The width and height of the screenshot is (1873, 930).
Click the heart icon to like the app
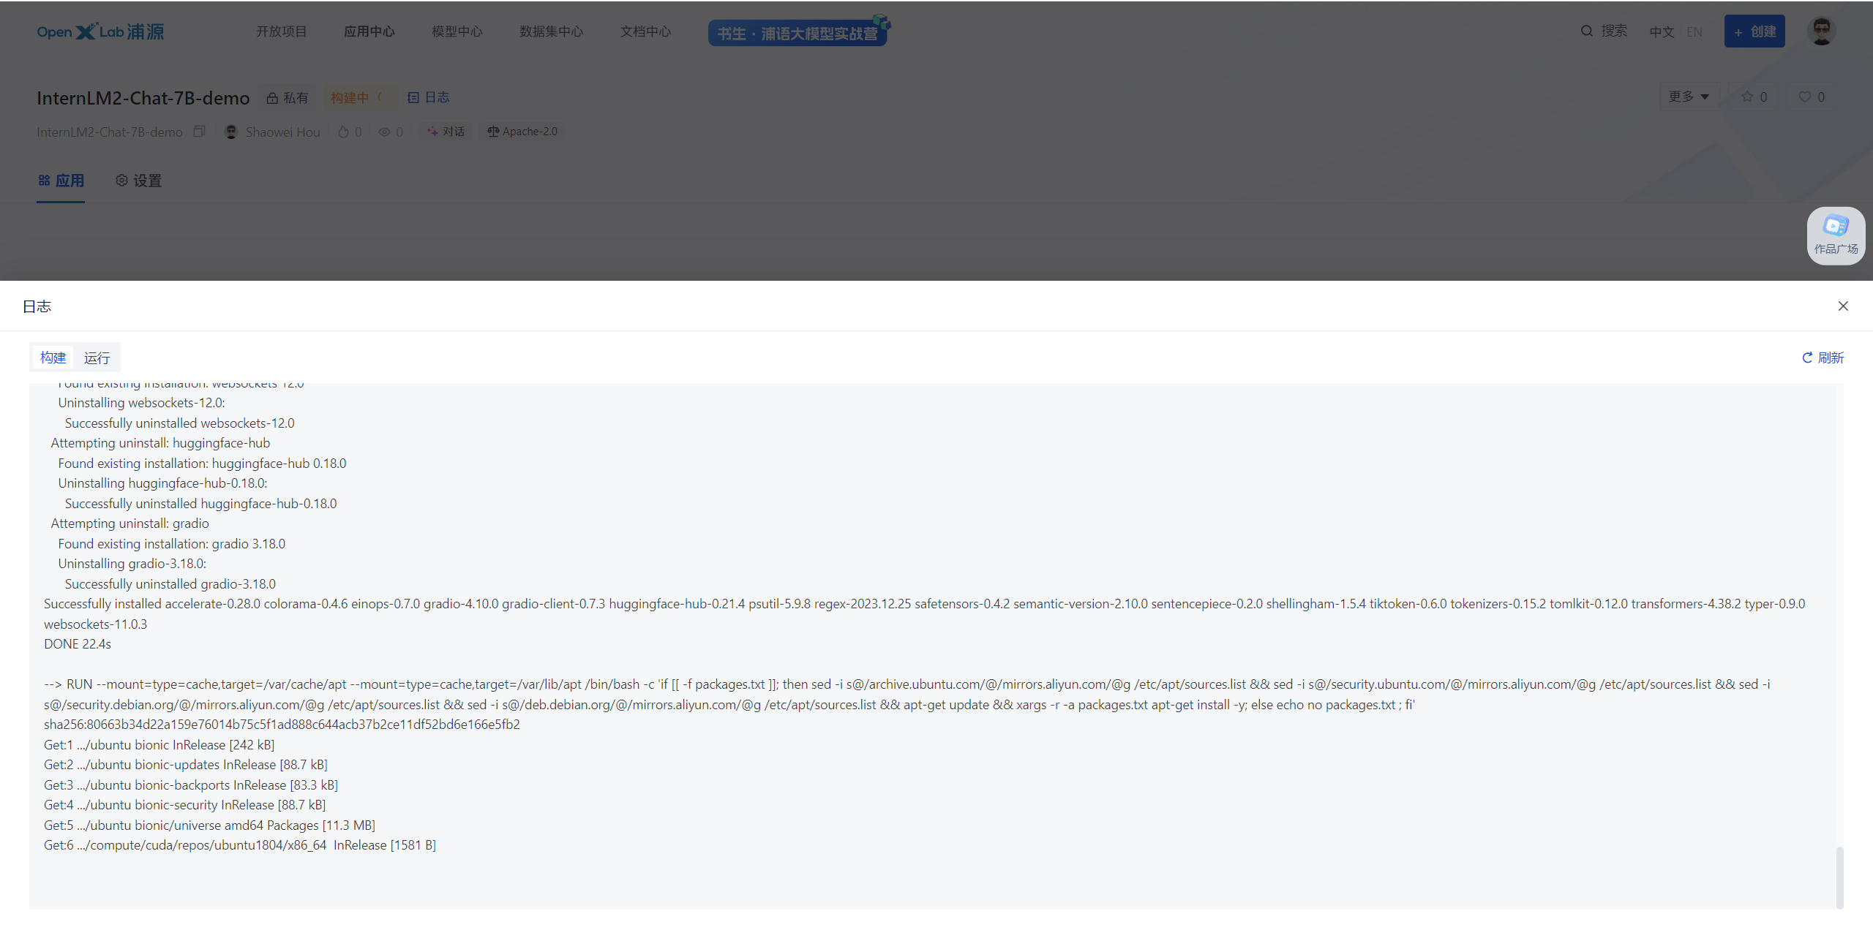pos(1805,97)
